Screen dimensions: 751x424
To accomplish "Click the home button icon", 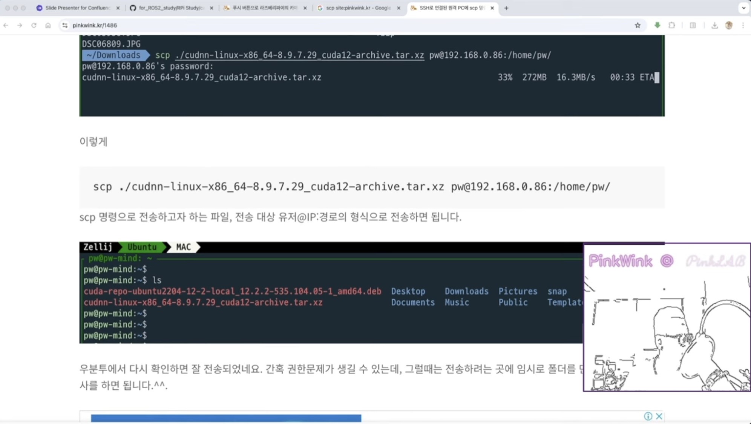I will click(48, 25).
